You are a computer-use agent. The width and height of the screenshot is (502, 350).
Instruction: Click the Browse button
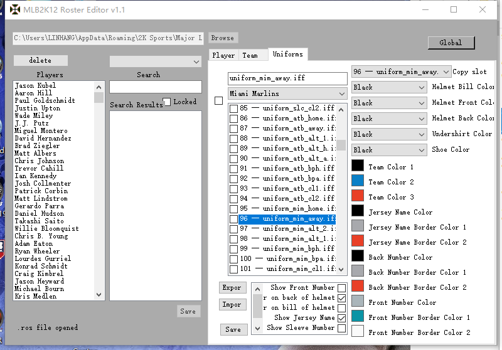(223, 38)
